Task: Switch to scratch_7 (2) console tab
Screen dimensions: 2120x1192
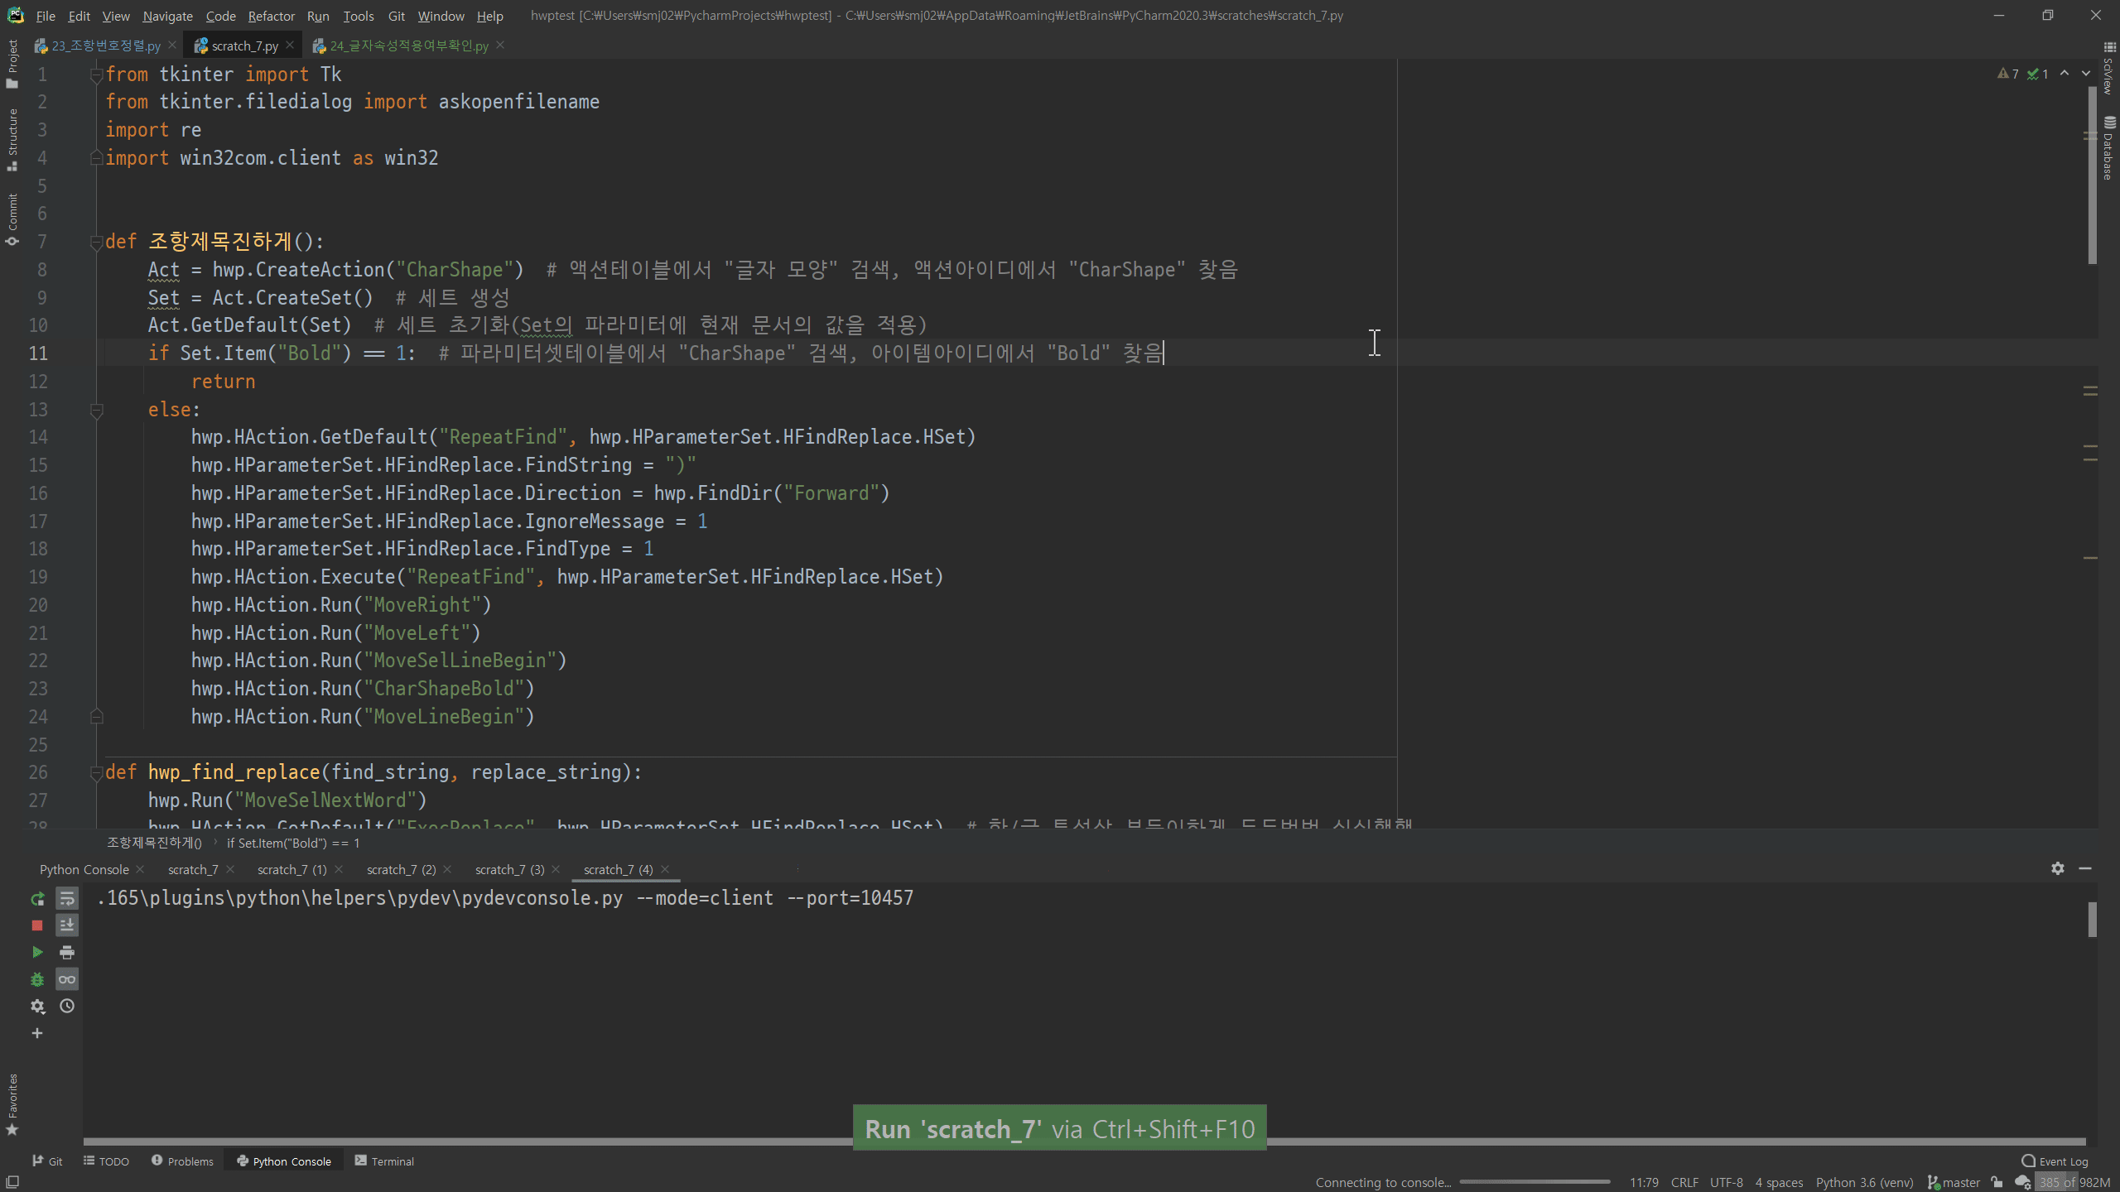Action: (x=401, y=869)
